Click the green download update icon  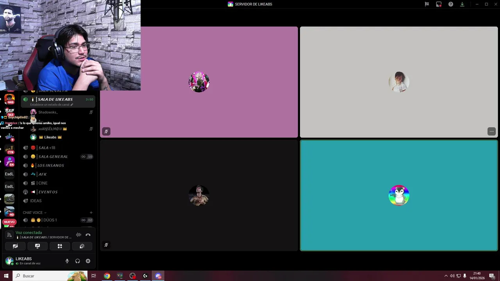[462, 4]
